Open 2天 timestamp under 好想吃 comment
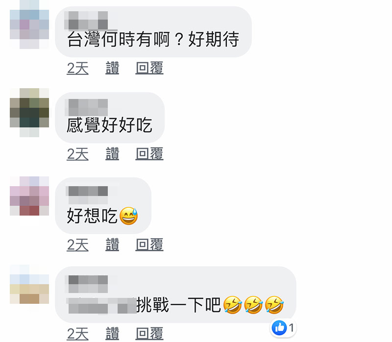Viewport: 392px width, 342px height. (78, 244)
